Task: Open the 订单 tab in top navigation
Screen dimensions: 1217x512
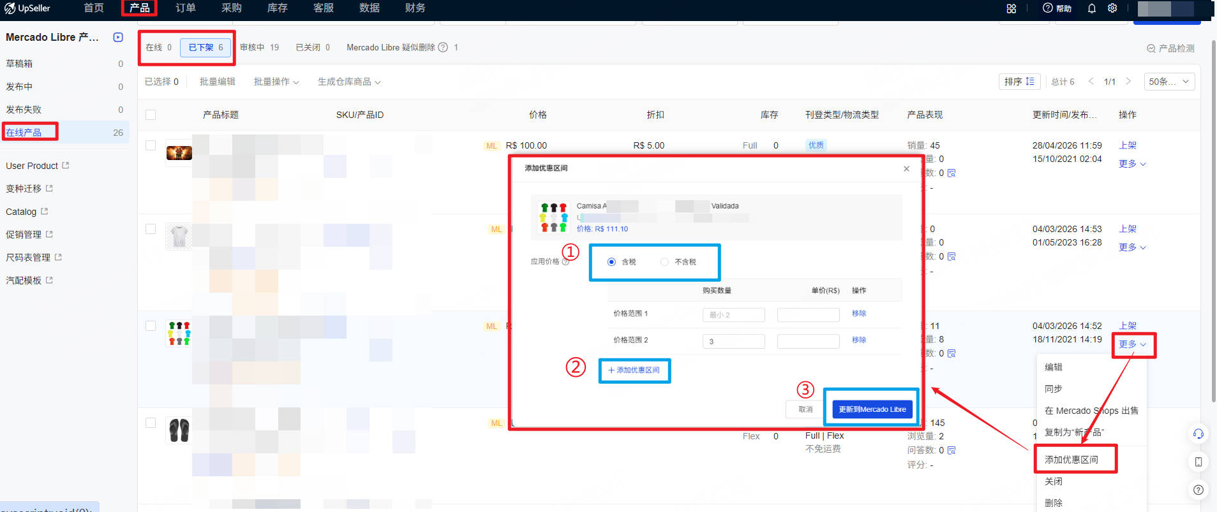Action: [186, 8]
